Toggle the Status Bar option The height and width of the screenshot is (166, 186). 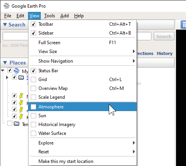pyautogui.click(x=83, y=71)
